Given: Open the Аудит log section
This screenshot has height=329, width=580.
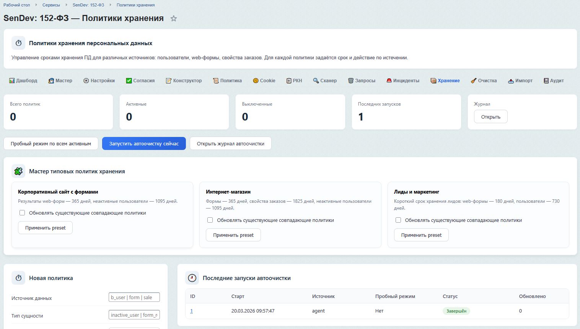Looking at the screenshot, I should [546, 80].
